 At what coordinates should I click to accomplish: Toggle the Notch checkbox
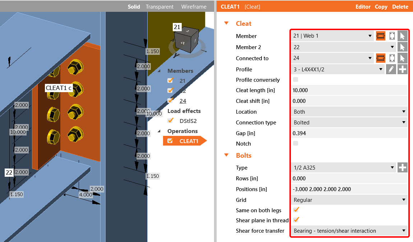click(x=296, y=143)
